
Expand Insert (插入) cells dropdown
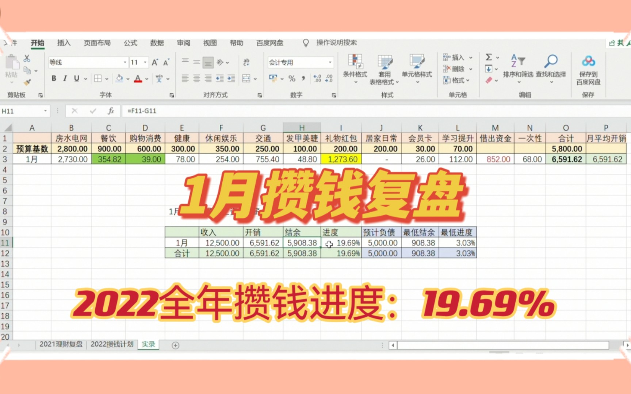[x=471, y=57]
